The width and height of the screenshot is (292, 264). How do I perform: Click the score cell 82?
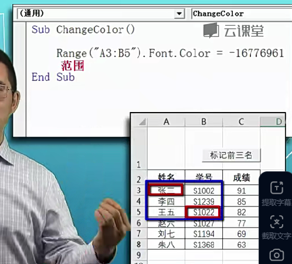point(241,212)
